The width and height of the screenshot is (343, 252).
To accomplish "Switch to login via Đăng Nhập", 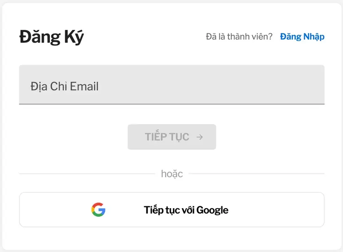I will [302, 37].
